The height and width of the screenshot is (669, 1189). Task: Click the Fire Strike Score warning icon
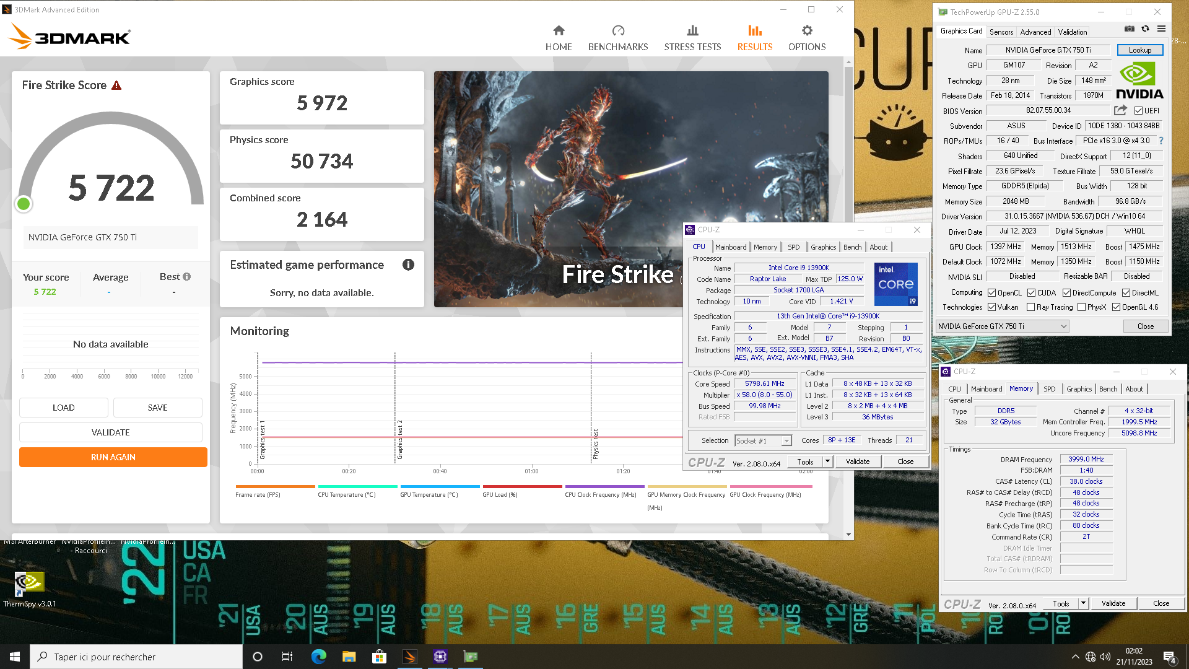tap(116, 85)
